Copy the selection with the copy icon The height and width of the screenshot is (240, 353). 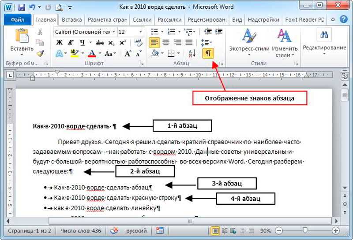click(x=40, y=42)
